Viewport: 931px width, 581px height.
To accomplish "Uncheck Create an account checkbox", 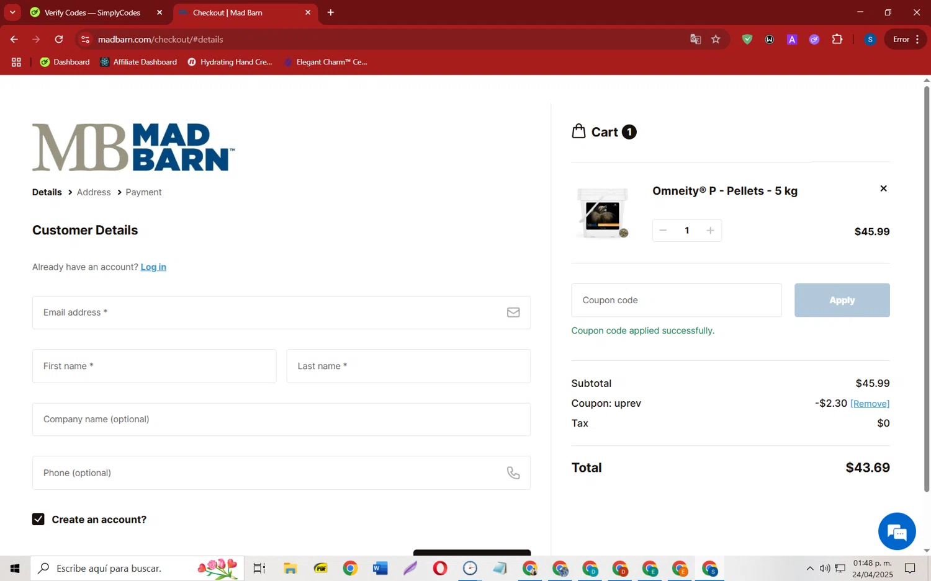I will (38, 520).
